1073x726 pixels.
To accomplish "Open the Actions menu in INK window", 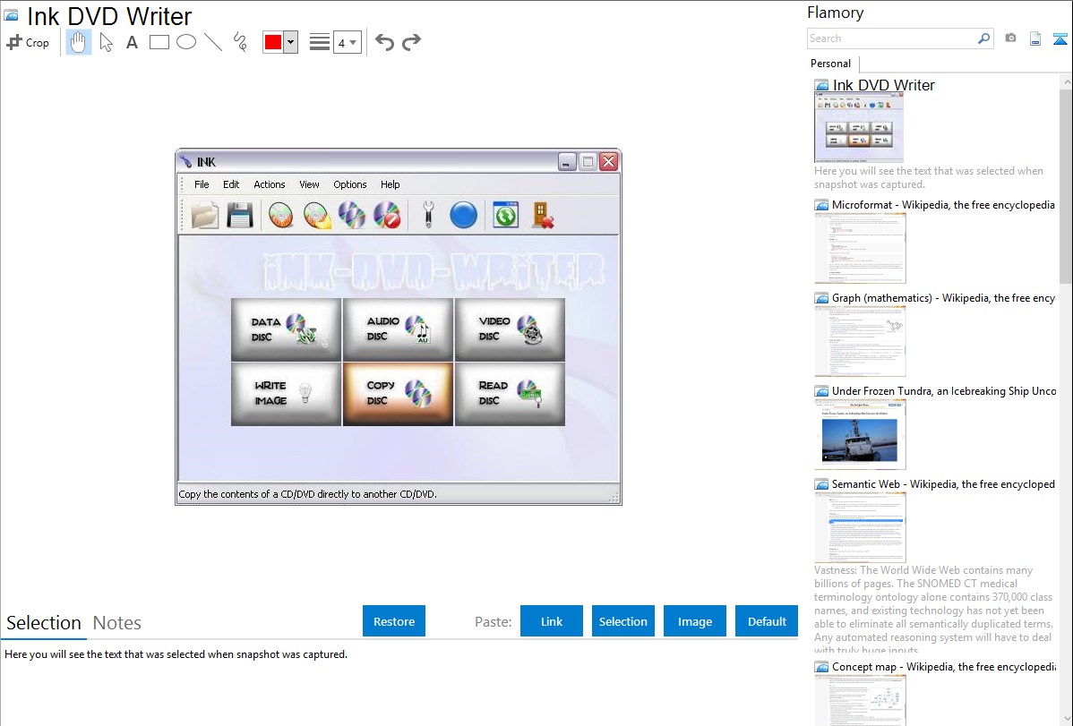I will click(x=269, y=184).
